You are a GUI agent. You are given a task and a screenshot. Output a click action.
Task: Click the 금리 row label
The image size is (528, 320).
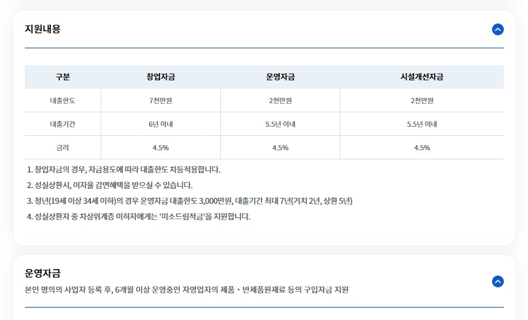pos(63,148)
